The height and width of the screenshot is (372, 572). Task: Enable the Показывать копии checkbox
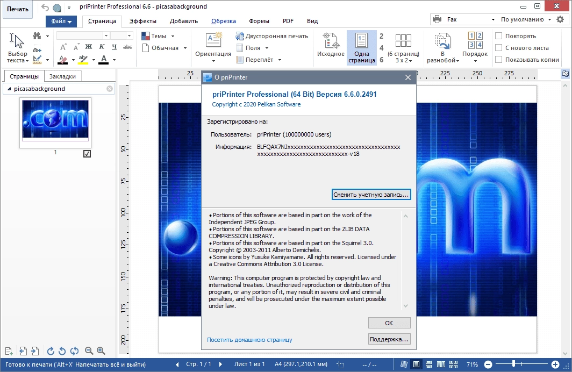point(499,60)
